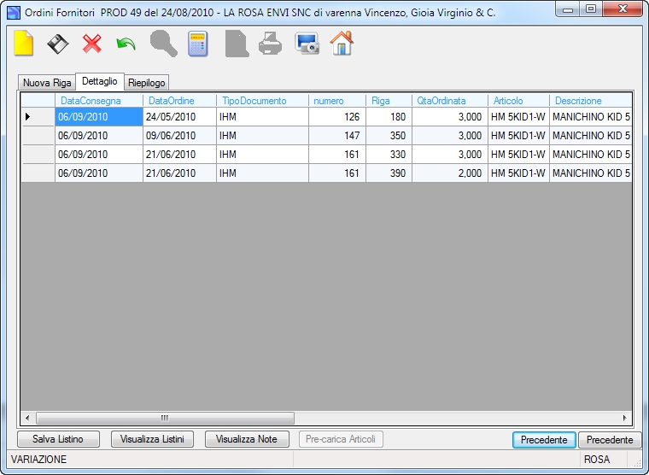This screenshot has width=649, height=475.
Task: Click the home house icon
Action: (342, 43)
